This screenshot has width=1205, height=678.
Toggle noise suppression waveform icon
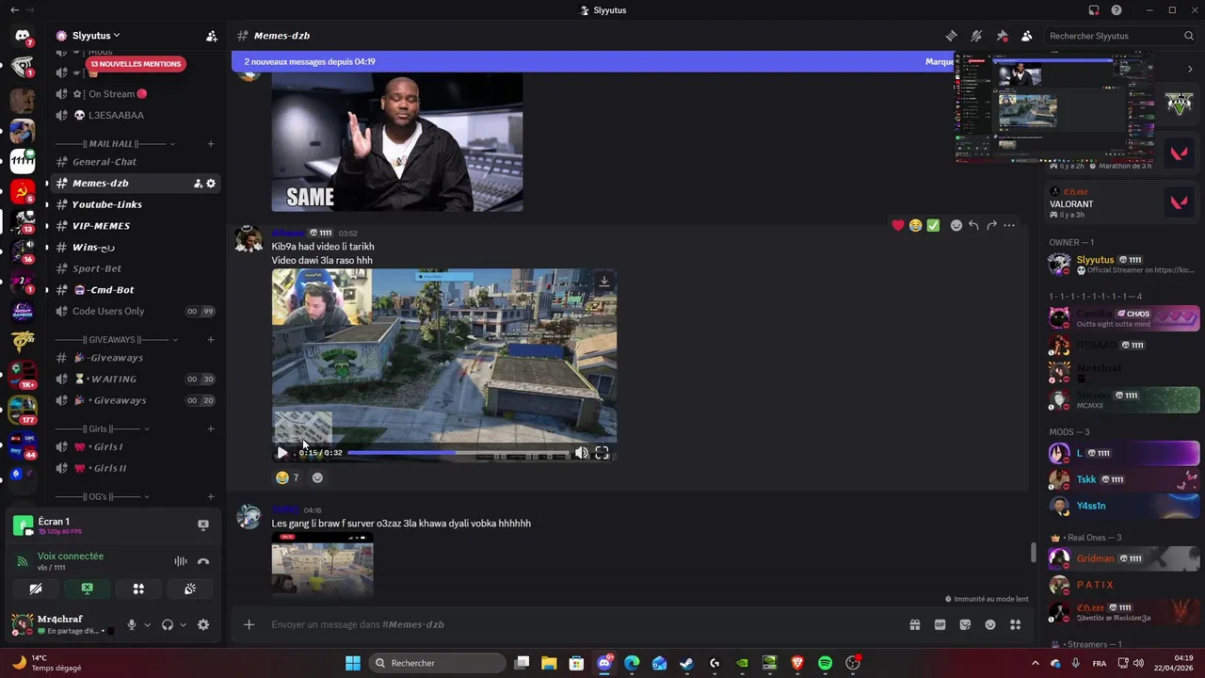(x=180, y=561)
